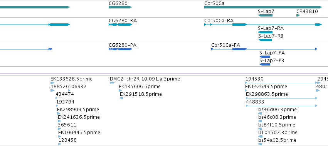Select the EK135606.5prime EST arrow

pyautogui.click(x=120, y=90)
